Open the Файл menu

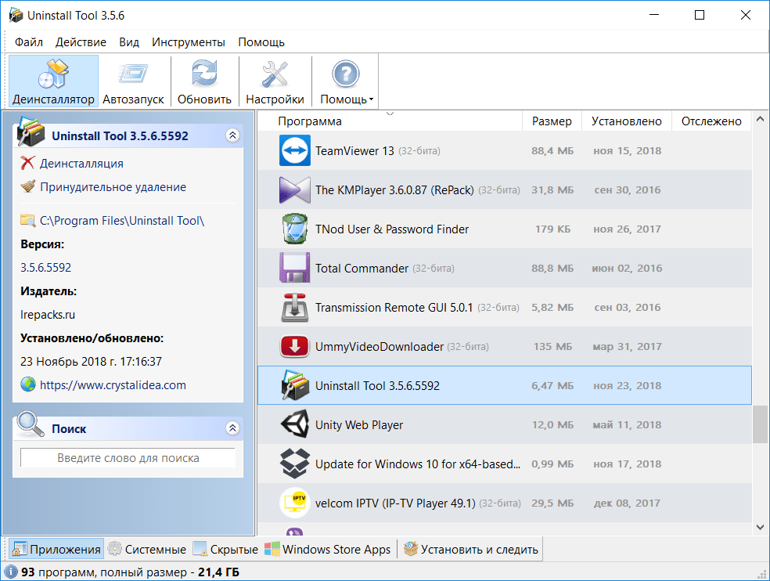(x=29, y=42)
